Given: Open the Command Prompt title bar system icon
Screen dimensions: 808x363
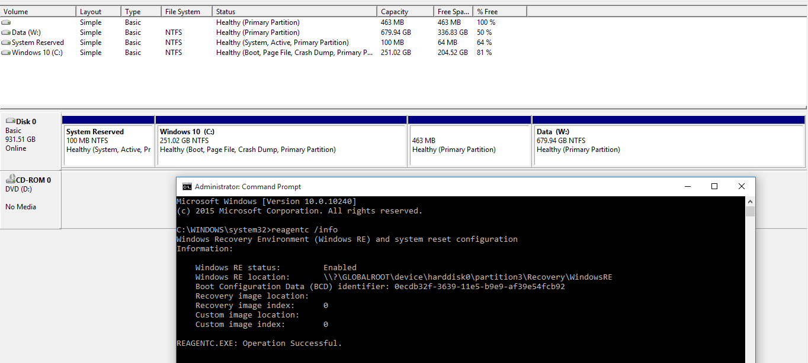Looking at the screenshot, I should click(x=187, y=187).
